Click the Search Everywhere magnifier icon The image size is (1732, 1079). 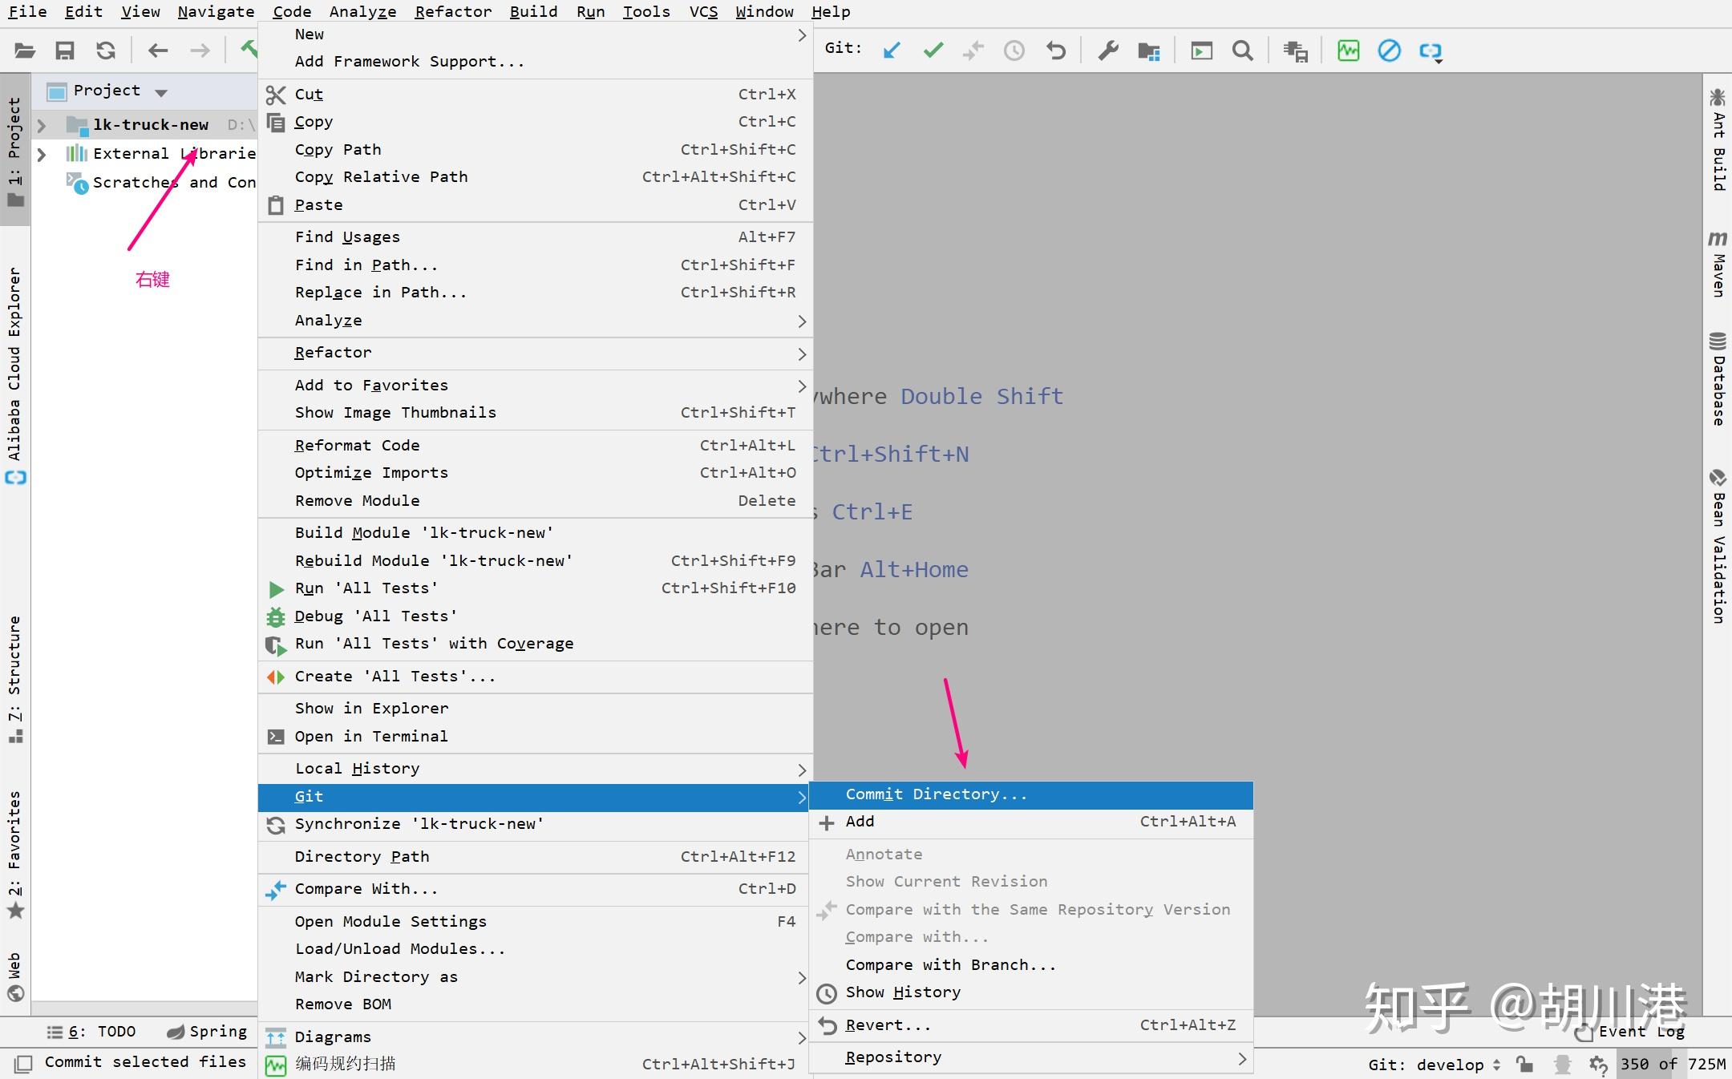(x=1242, y=51)
